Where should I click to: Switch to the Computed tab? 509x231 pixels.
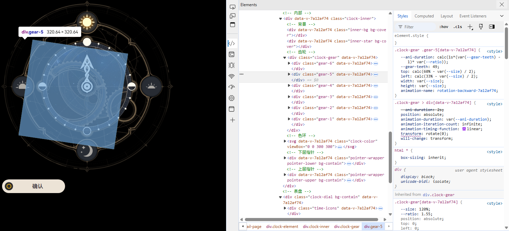click(x=424, y=16)
